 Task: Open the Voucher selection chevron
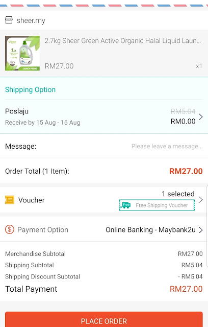tap(200, 200)
